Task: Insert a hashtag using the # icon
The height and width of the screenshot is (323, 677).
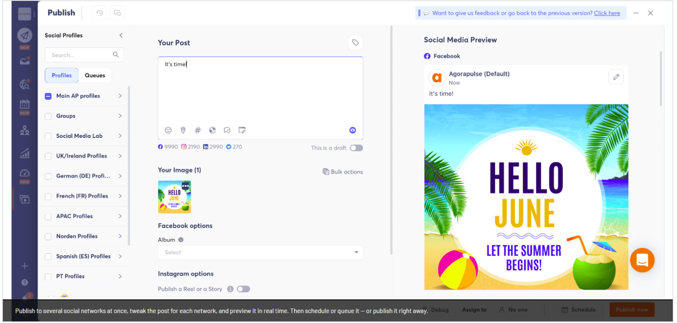Action: pos(198,130)
